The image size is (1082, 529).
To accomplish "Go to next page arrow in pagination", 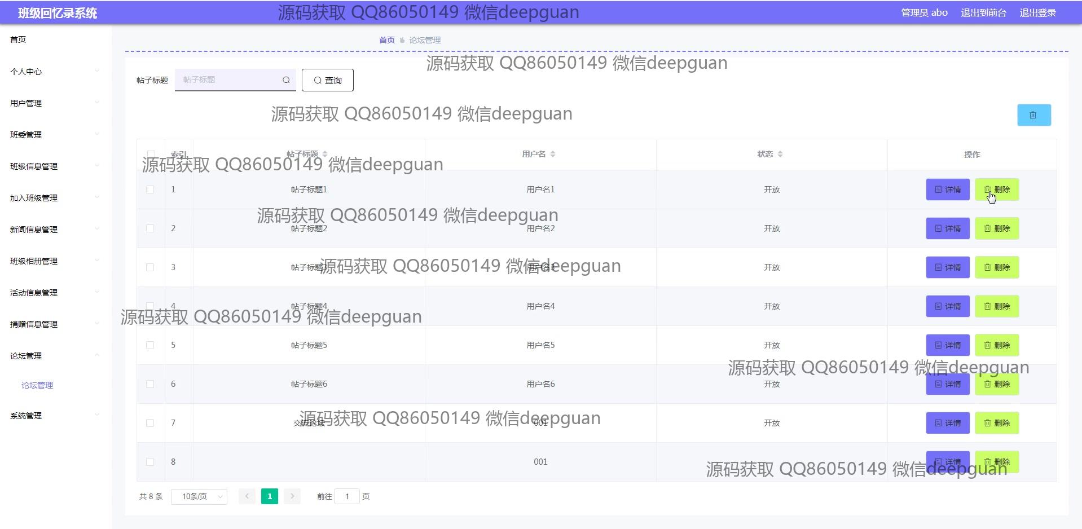I will pos(292,496).
